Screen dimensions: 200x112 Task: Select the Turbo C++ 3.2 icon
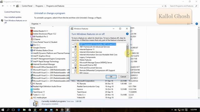32,95
